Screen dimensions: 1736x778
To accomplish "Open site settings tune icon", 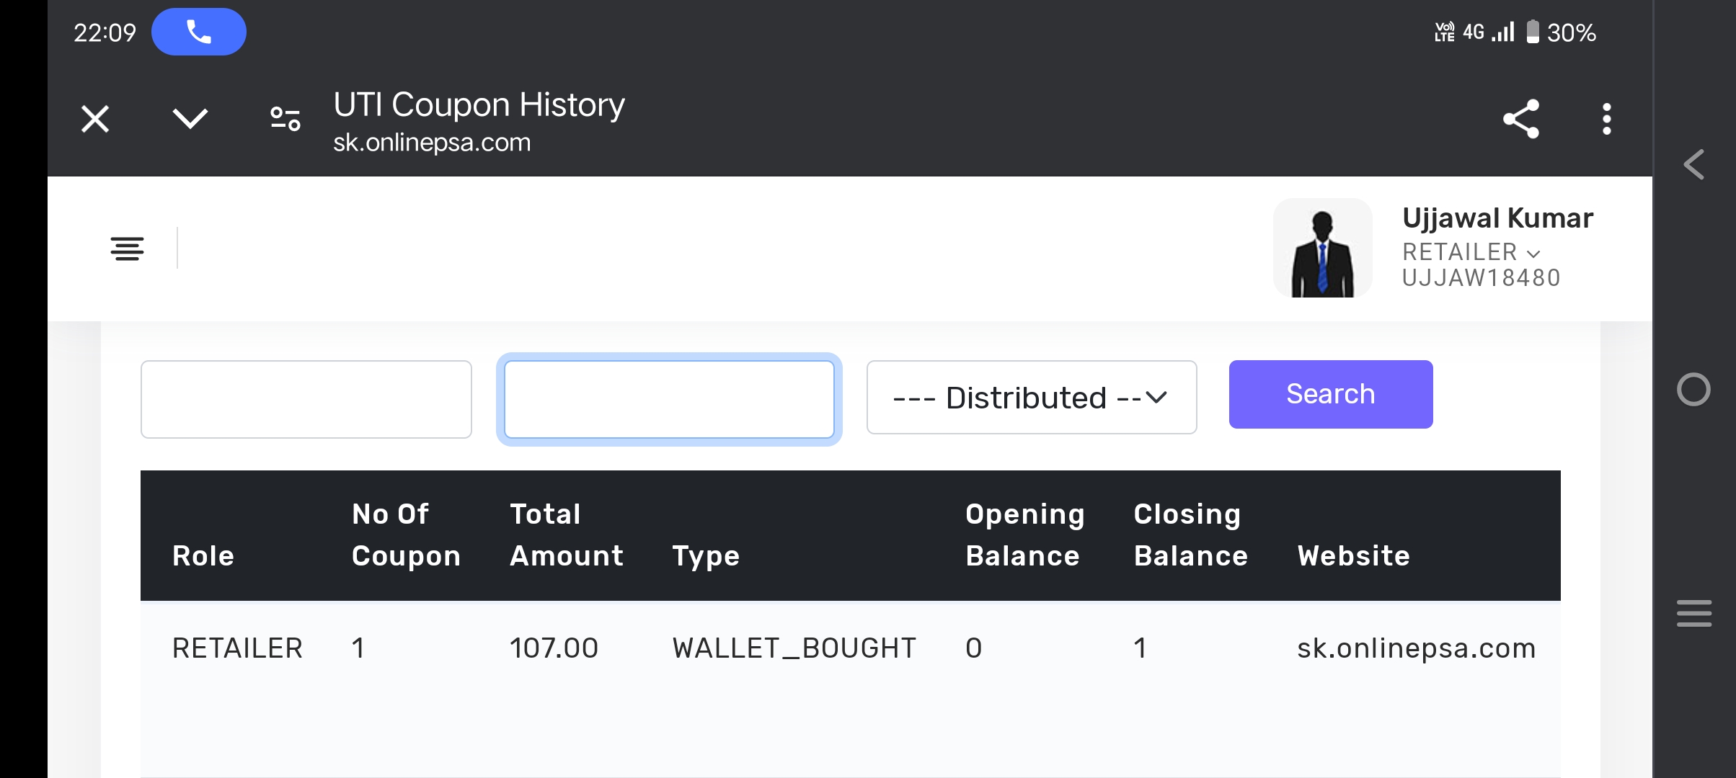I will pyautogui.click(x=285, y=119).
